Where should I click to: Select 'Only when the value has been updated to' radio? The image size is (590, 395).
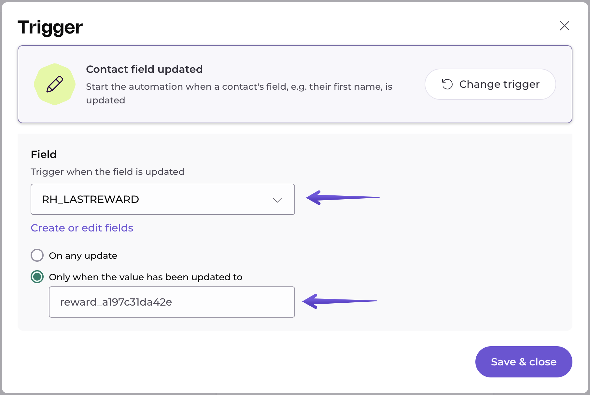click(x=37, y=277)
